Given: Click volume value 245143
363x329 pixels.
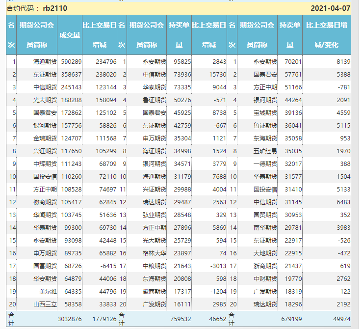Looking at the screenshot, I should [71, 87].
